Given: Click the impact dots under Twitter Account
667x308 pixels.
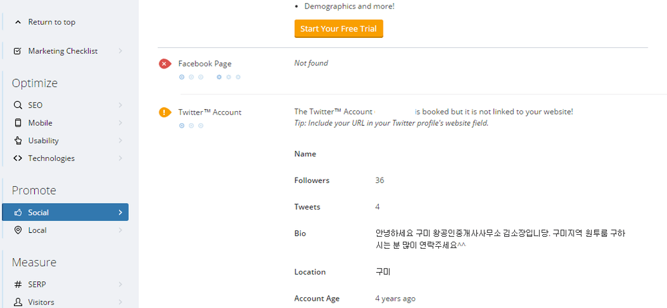Looking at the screenshot, I should click(x=191, y=126).
